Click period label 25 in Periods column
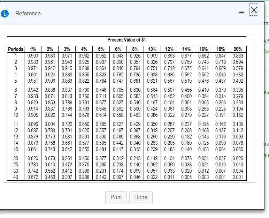 pos(16,165)
